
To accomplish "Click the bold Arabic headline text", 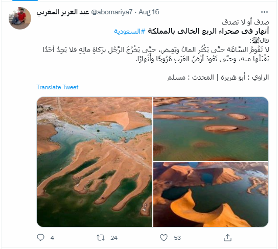I will (x=208, y=31).
